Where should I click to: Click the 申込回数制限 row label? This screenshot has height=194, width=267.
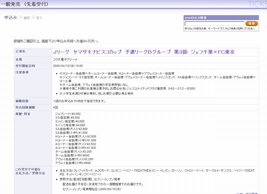point(25,107)
